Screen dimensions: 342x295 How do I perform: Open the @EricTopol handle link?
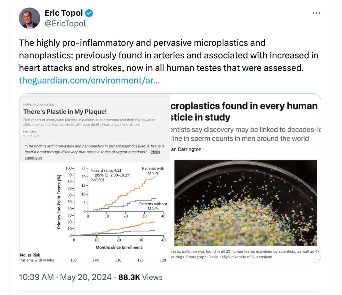tap(65, 24)
